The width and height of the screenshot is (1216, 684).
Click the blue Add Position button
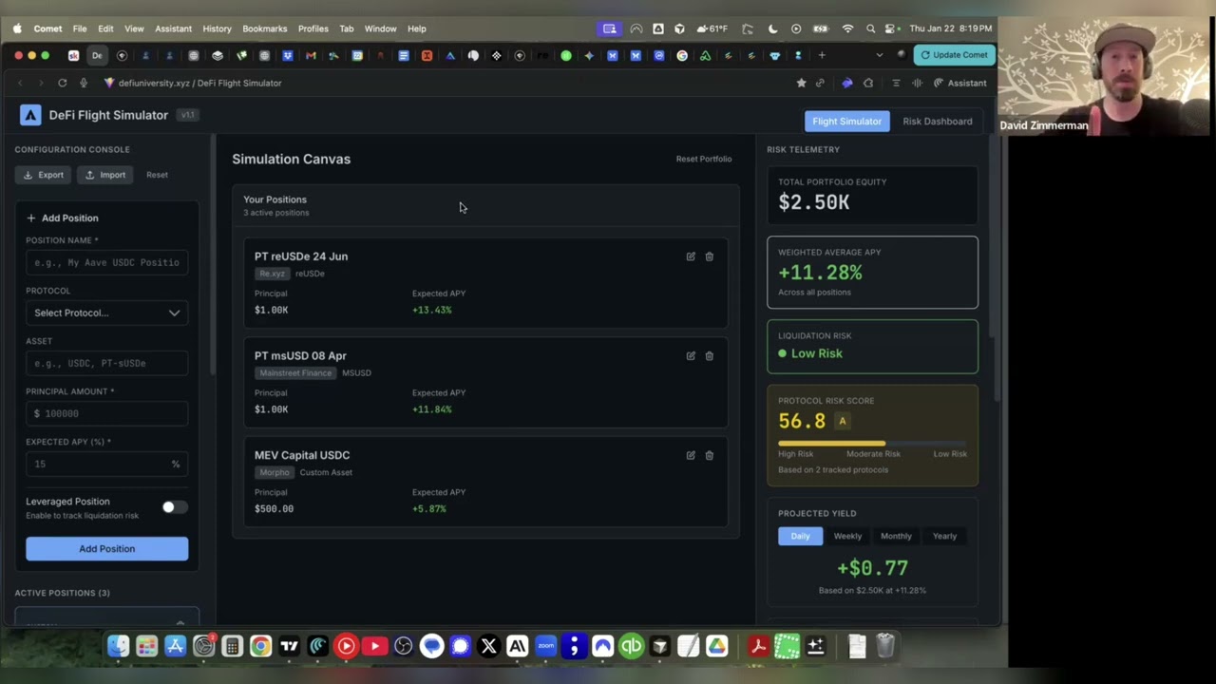tap(106, 548)
